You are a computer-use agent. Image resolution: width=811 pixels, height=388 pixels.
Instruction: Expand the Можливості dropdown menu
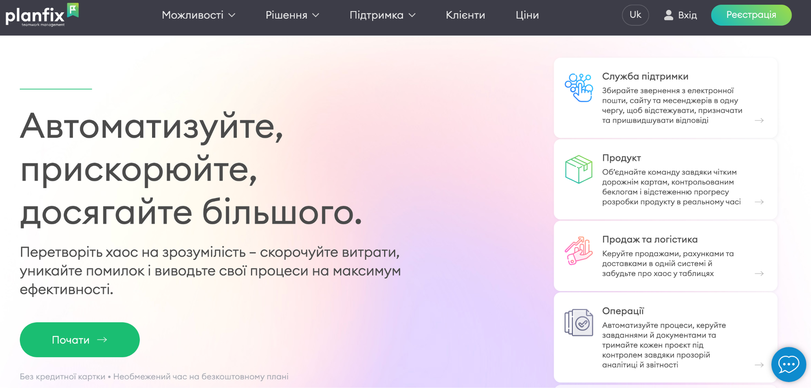tap(198, 15)
